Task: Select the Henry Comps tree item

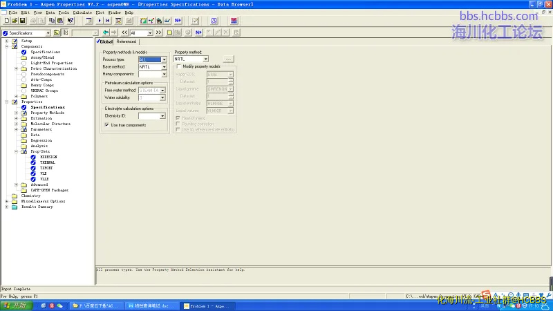Action: click(42, 85)
